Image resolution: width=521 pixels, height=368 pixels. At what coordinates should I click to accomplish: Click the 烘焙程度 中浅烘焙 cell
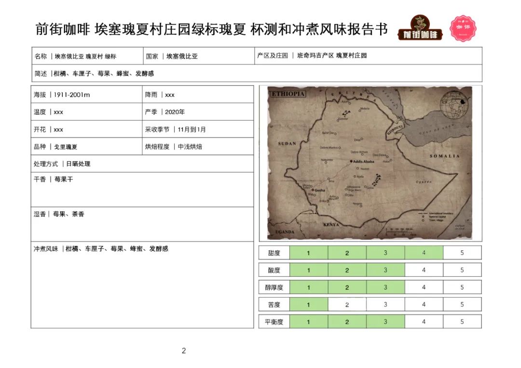198,146
